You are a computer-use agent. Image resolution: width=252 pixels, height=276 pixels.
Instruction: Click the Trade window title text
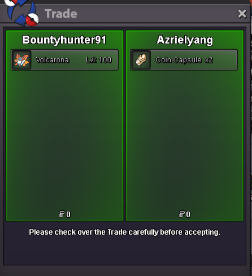click(x=61, y=14)
